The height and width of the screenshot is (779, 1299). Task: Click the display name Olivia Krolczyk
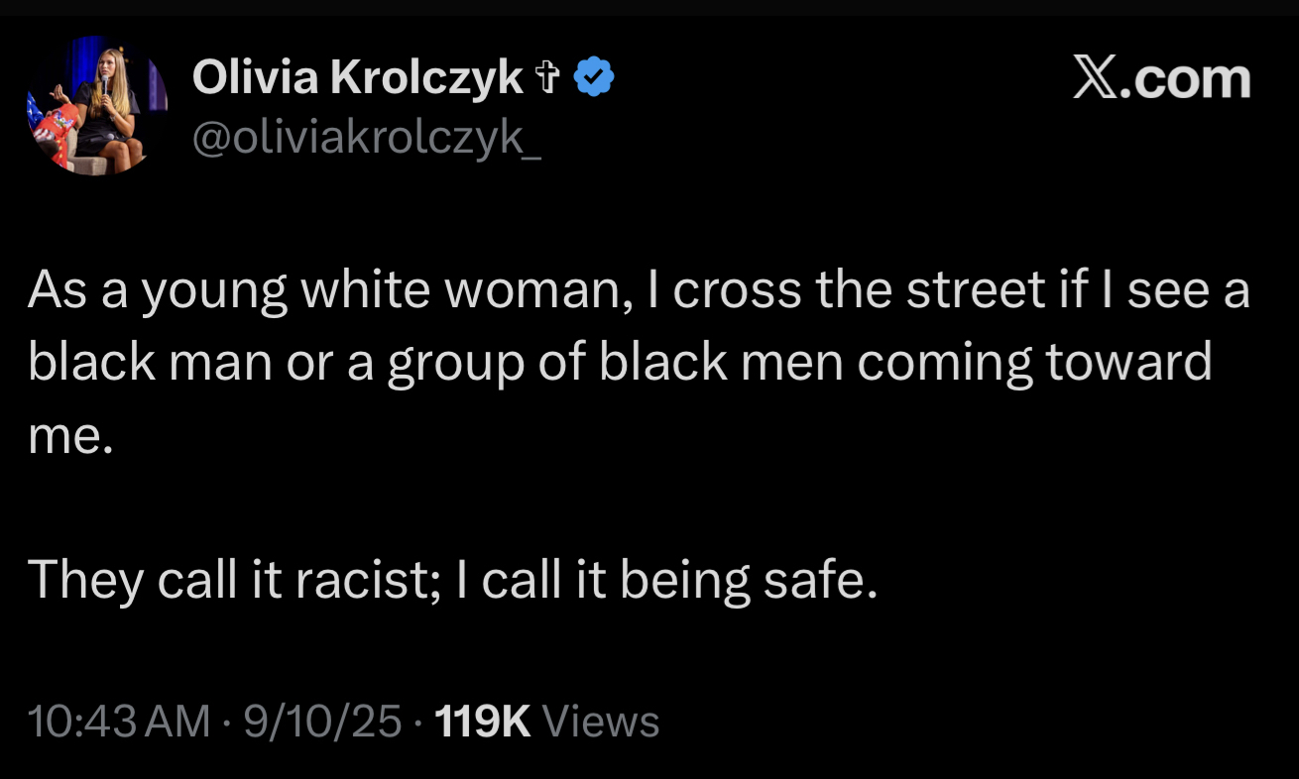[x=357, y=77]
